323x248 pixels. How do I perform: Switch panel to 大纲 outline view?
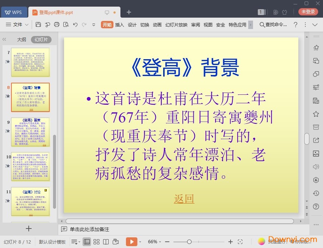(21, 39)
